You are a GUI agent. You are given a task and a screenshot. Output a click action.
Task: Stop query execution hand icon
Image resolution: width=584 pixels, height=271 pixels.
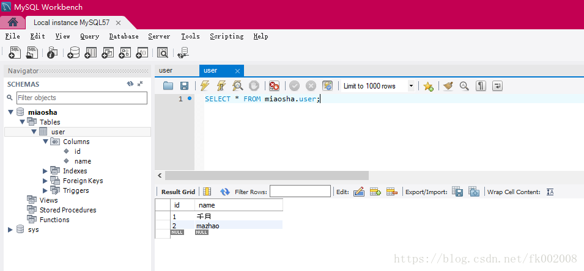(254, 86)
